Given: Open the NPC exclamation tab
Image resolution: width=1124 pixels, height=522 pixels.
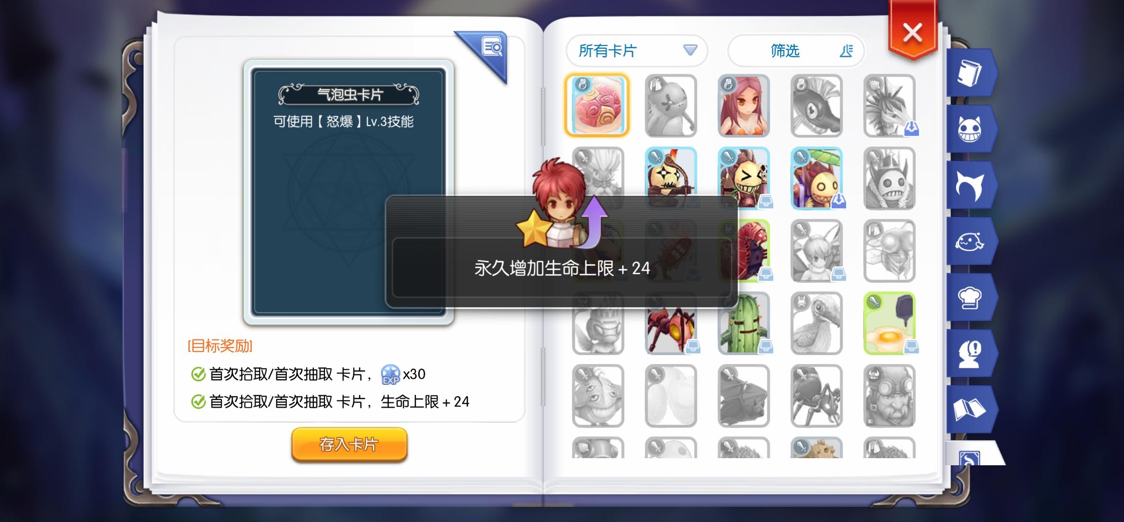Looking at the screenshot, I should (970, 354).
